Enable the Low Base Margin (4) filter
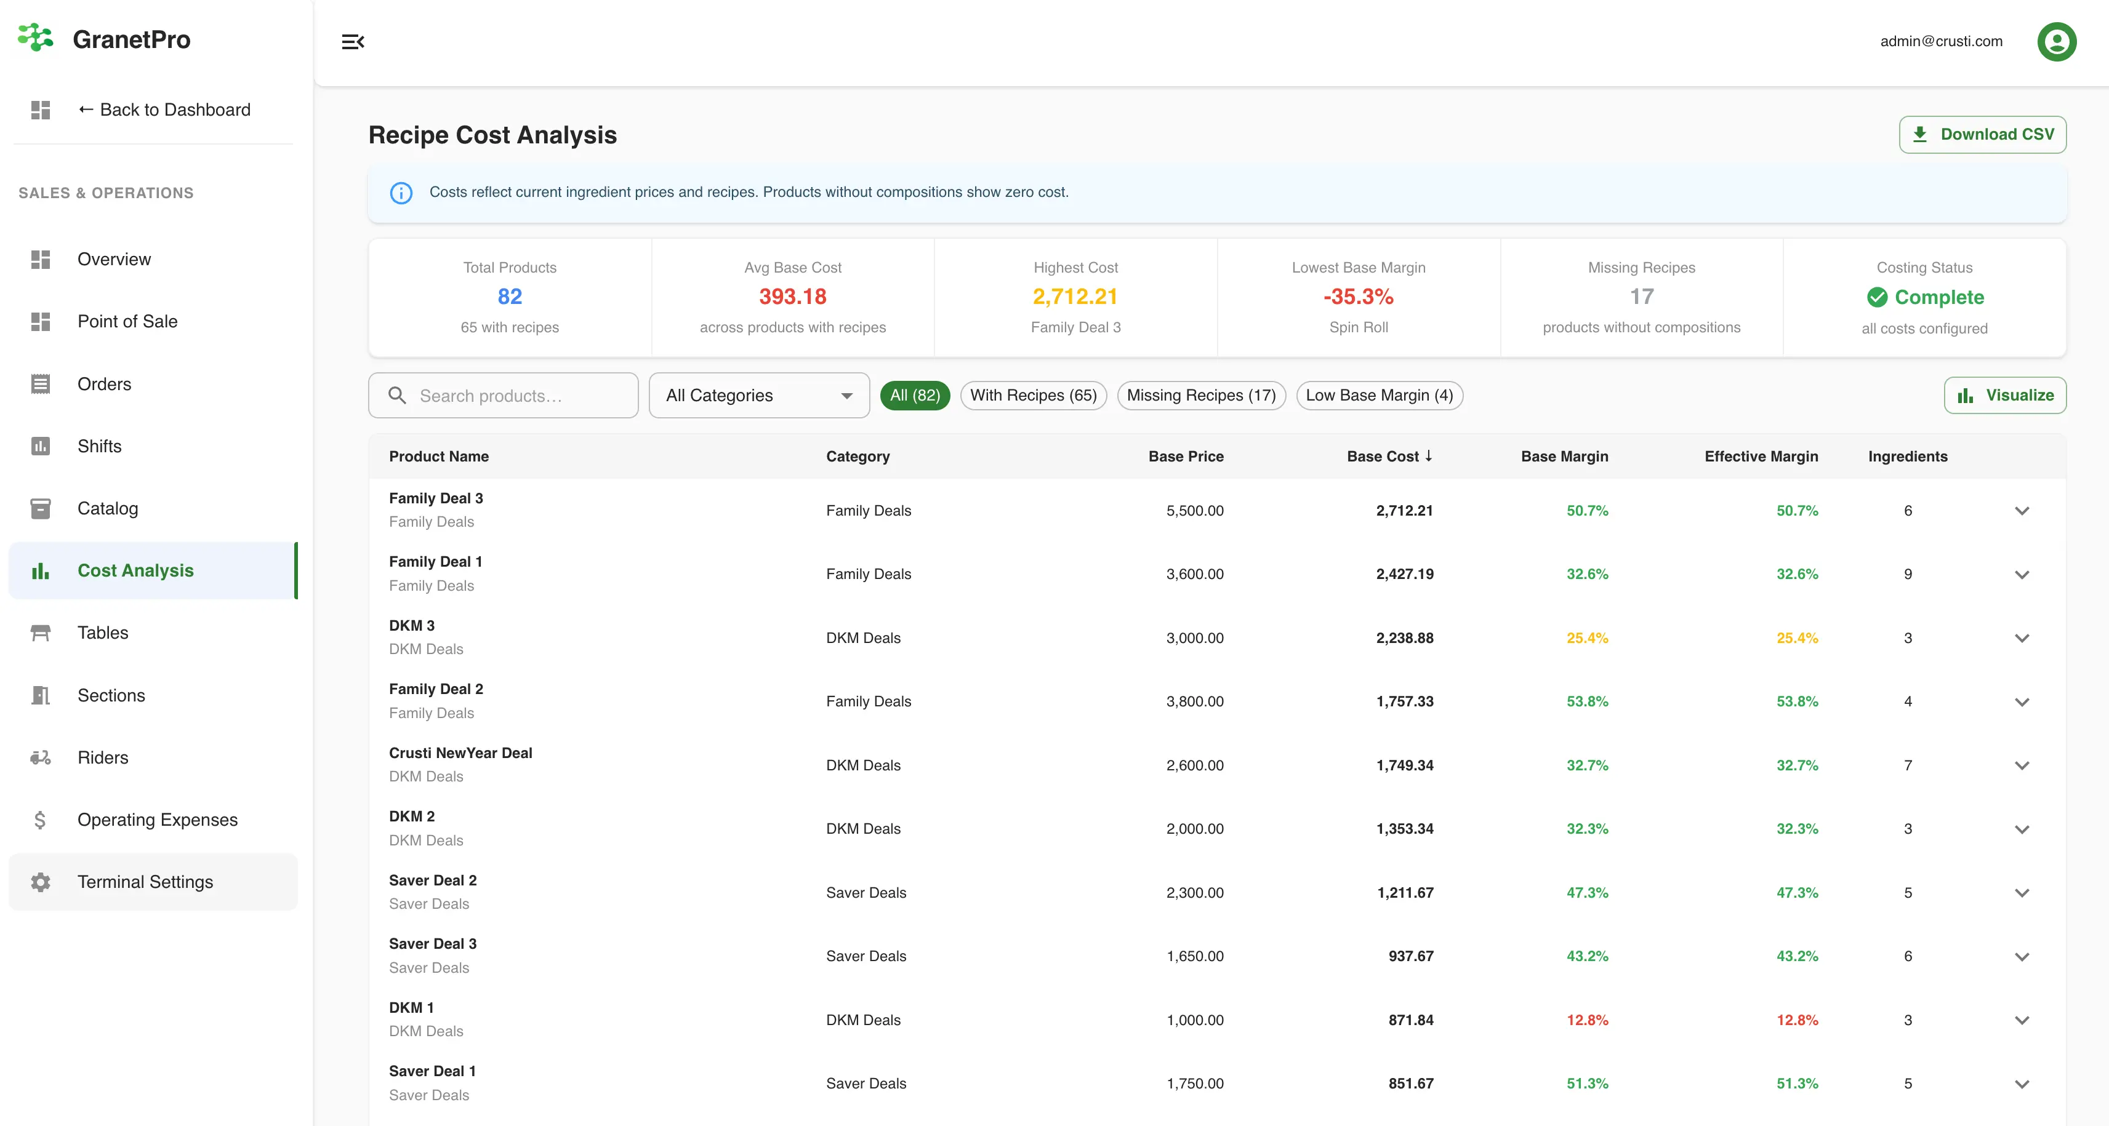Image resolution: width=2109 pixels, height=1126 pixels. (1379, 395)
